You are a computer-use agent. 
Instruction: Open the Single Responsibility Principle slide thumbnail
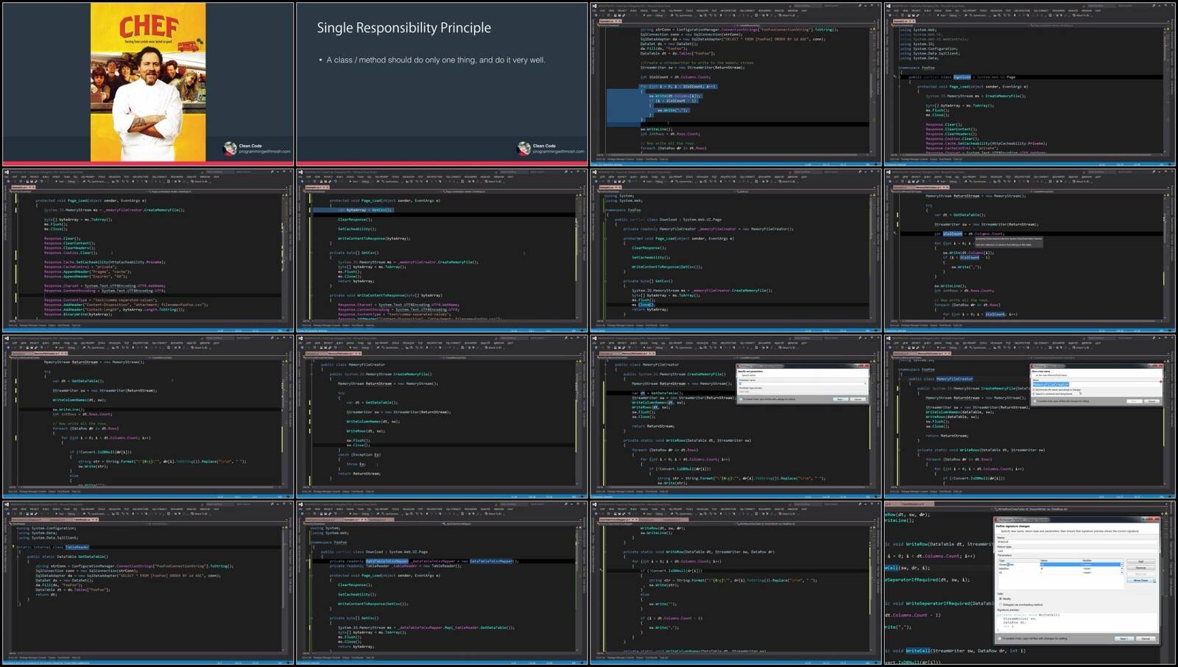coord(442,82)
